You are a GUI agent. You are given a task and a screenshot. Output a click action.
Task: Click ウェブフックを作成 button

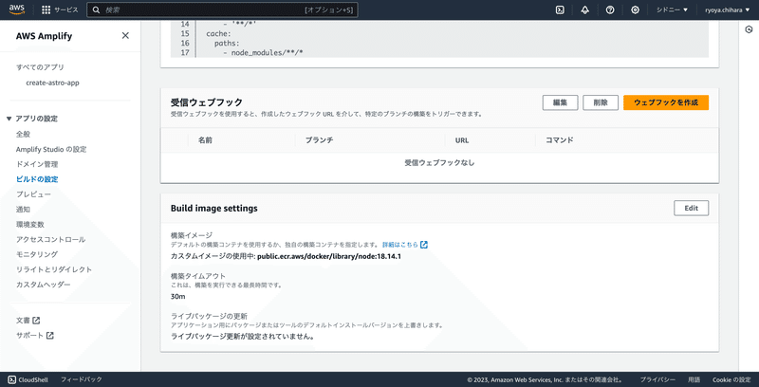(x=666, y=102)
